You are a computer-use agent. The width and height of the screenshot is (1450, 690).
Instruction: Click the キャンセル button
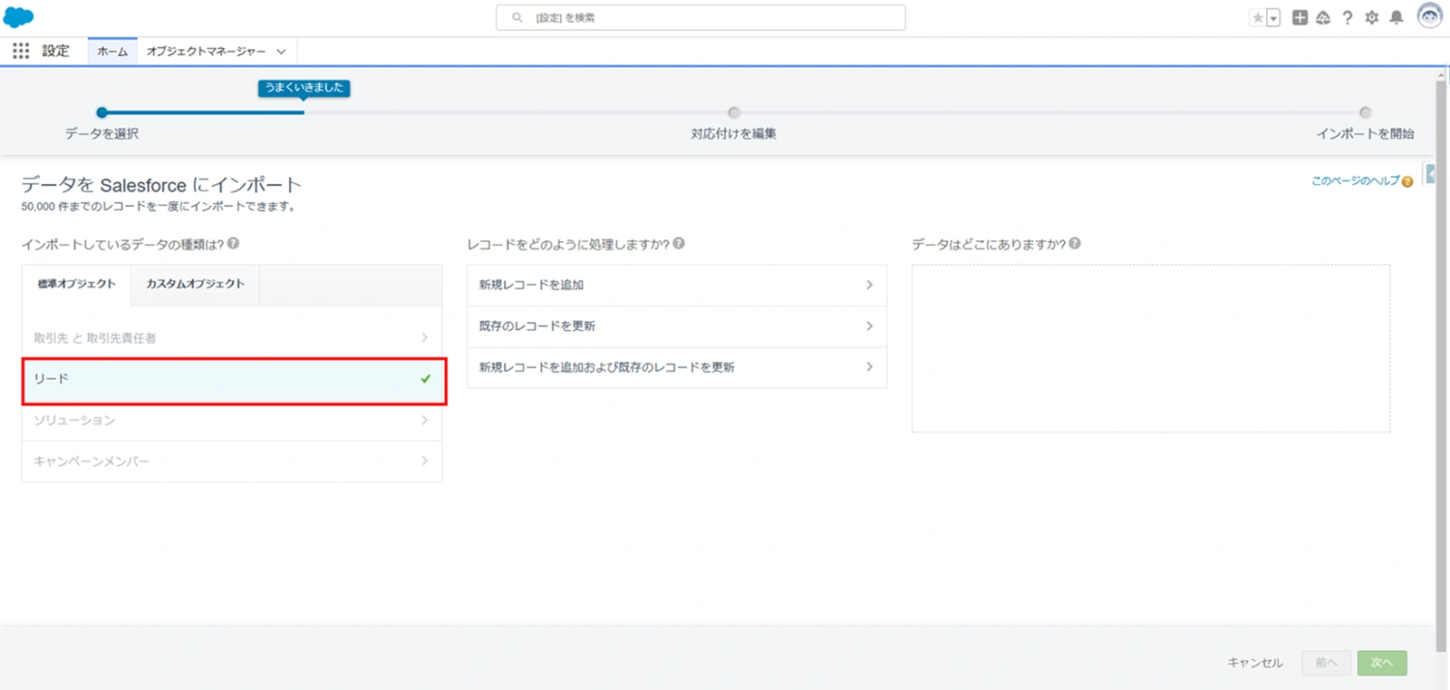point(1255,663)
